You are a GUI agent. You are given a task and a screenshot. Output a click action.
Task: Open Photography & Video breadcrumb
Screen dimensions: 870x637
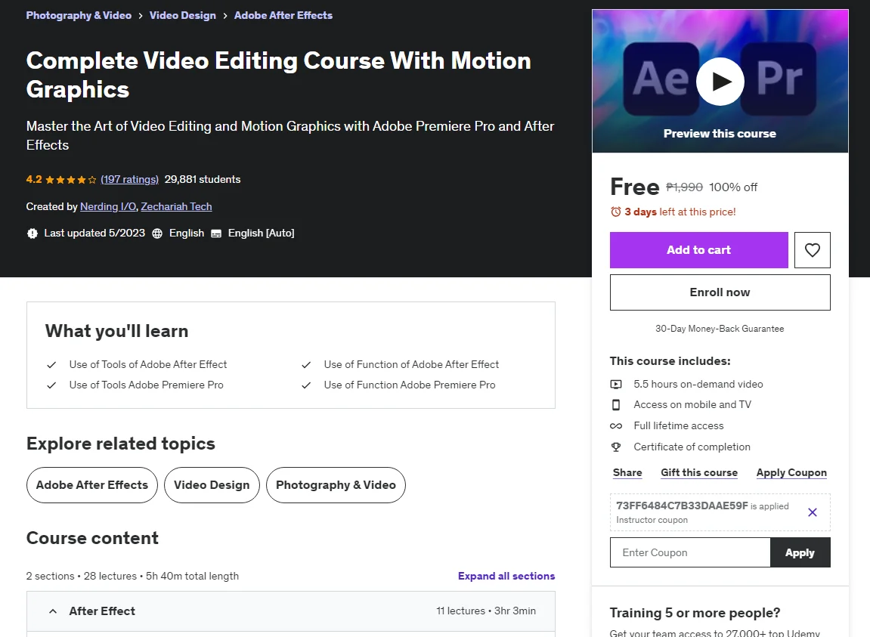79,16
